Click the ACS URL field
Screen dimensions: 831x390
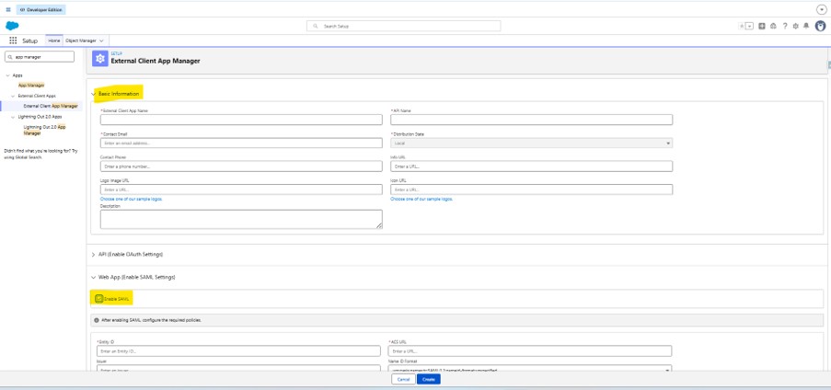coord(530,350)
